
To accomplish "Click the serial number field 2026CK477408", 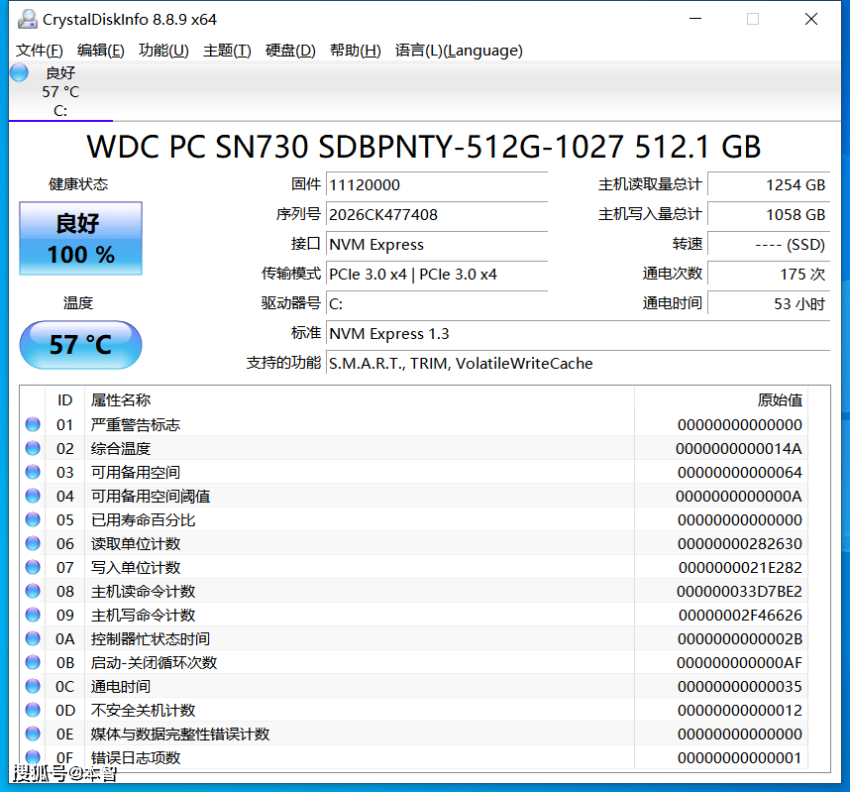I will 436,214.
